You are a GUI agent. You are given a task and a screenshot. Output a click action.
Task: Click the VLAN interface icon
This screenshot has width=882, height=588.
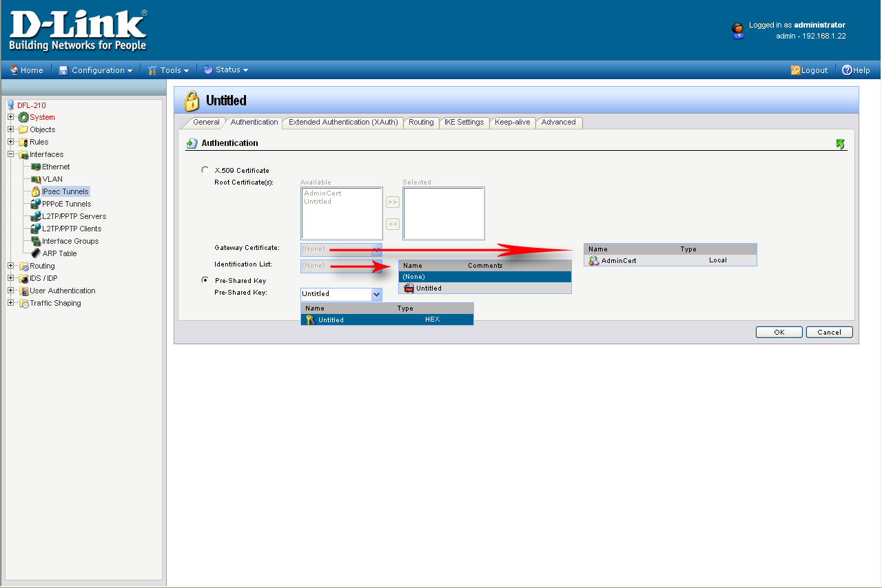[36, 179]
